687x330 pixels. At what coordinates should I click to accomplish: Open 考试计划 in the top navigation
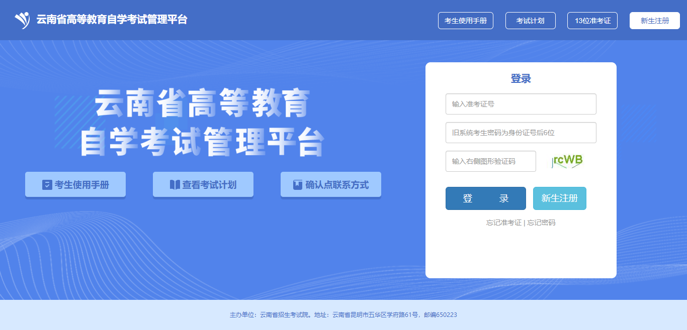pos(531,21)
